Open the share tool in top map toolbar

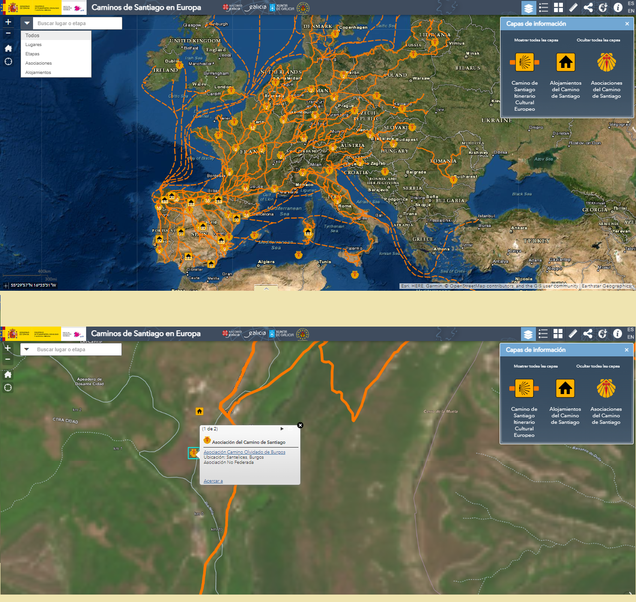coord(588,7)
